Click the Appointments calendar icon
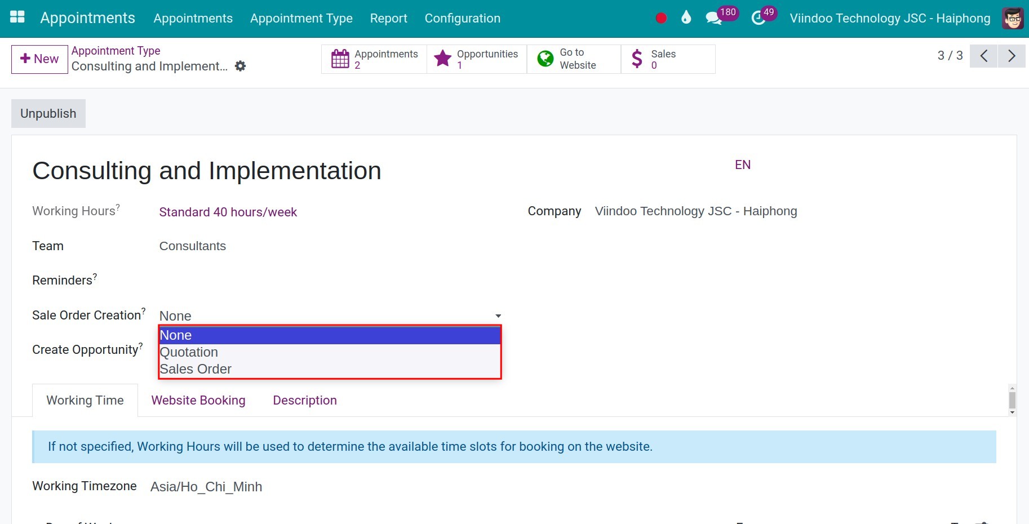The width and height of the screenshot is (1029, 524). click(x=340, y=59)
